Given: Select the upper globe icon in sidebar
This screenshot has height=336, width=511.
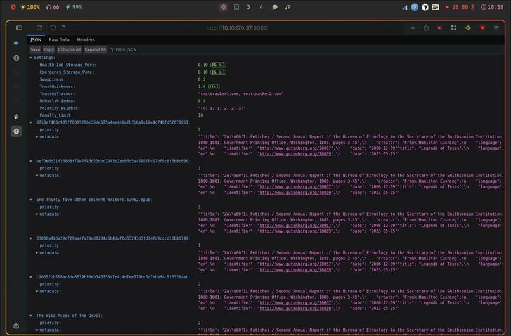Looking at the screenshot, I should pyautogui.click(x=16, y=58).
